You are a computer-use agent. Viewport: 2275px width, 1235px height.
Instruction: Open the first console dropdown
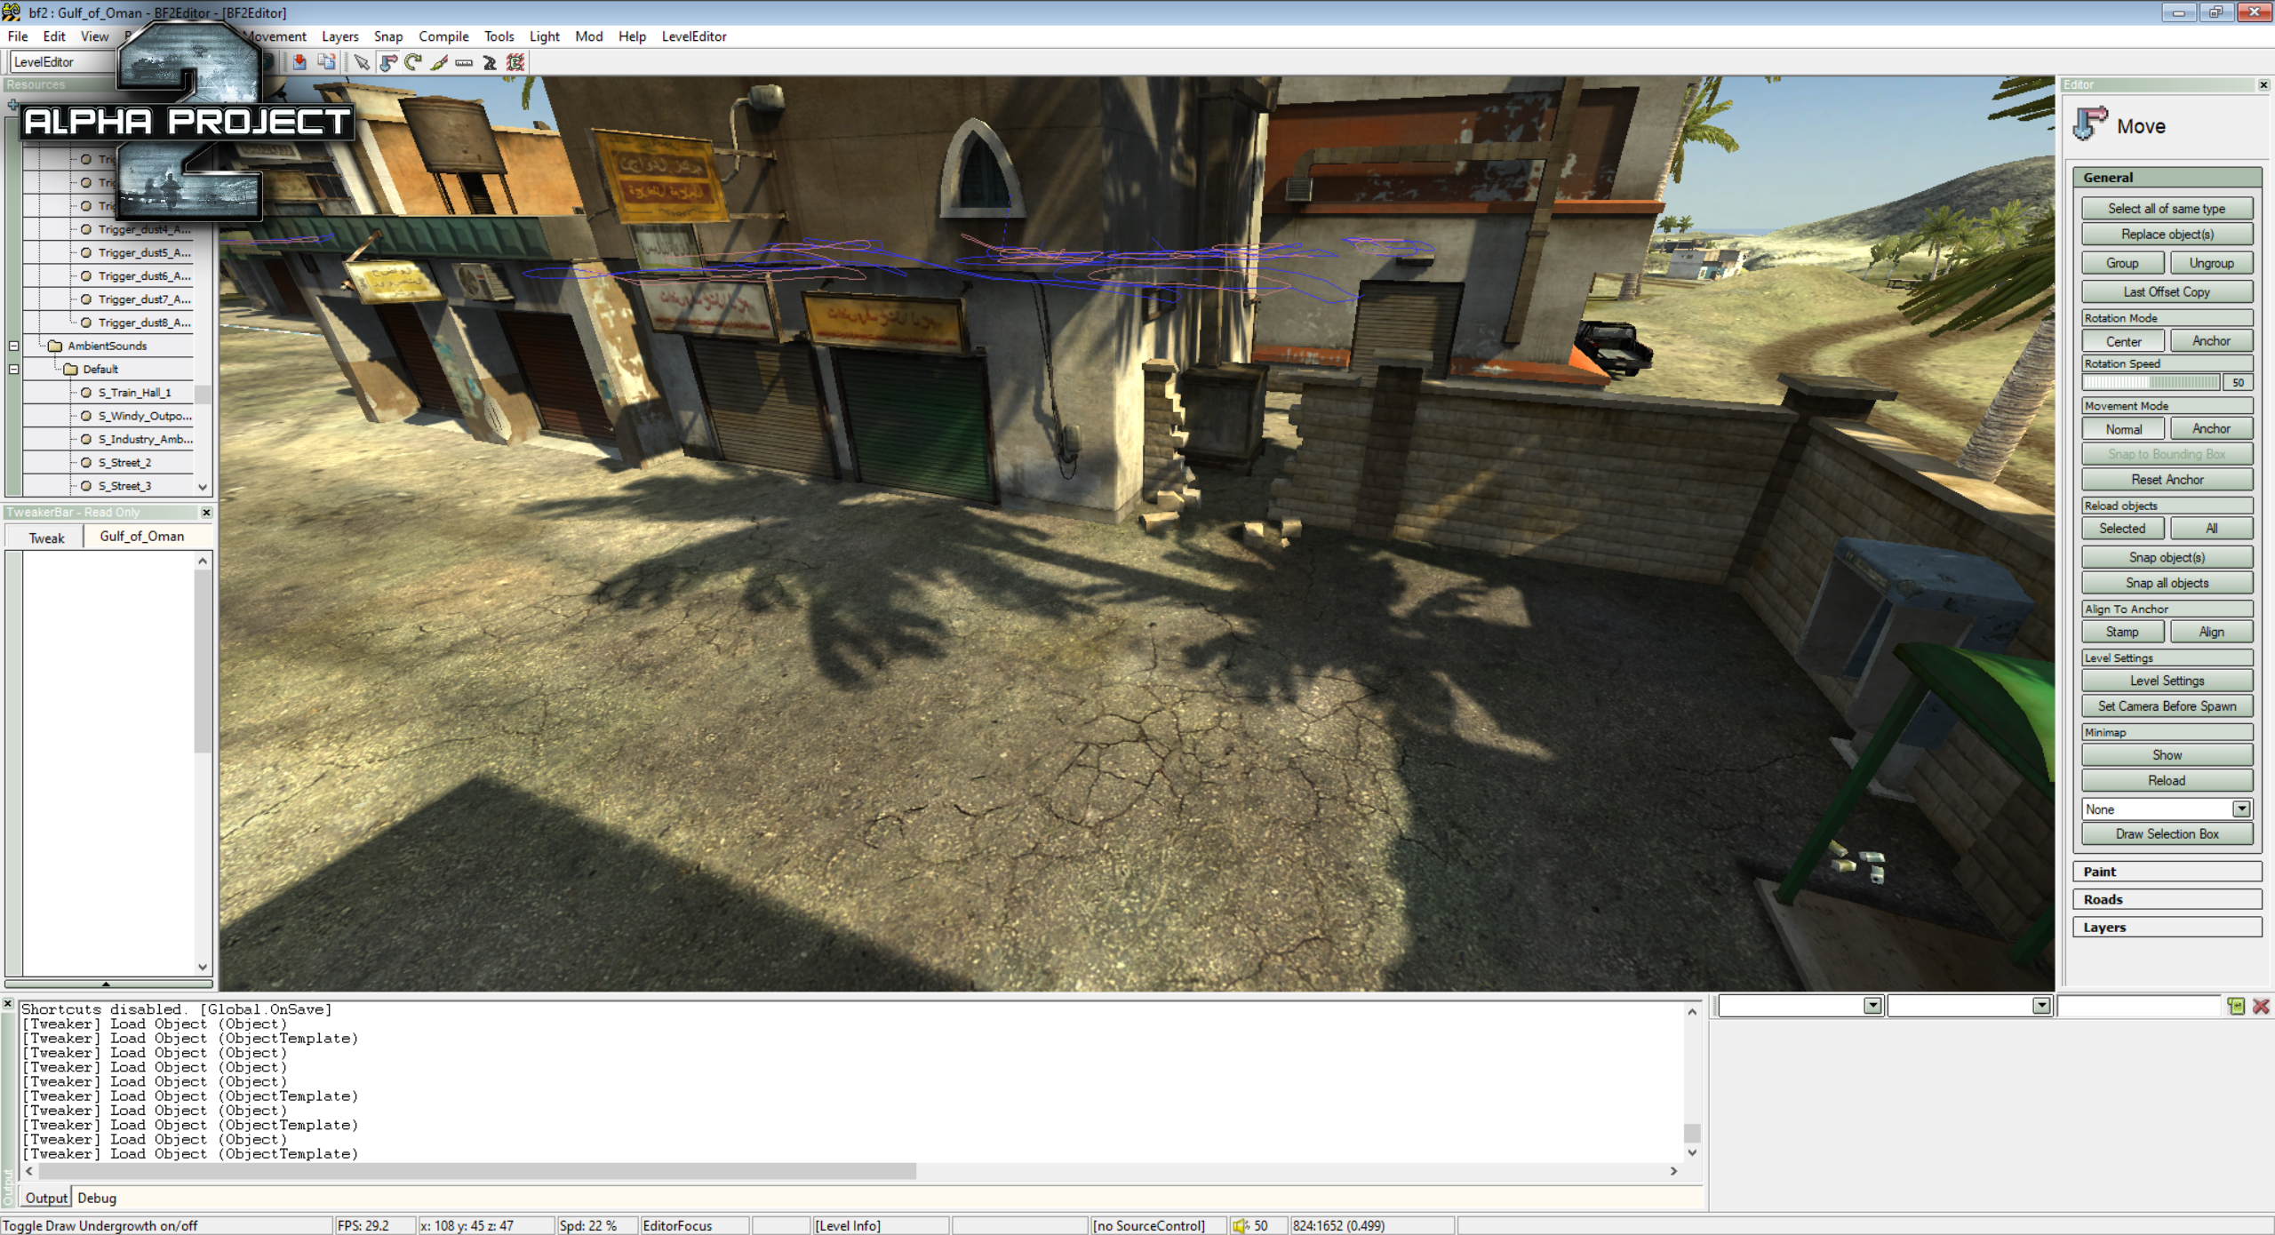click(1872, 1006)
